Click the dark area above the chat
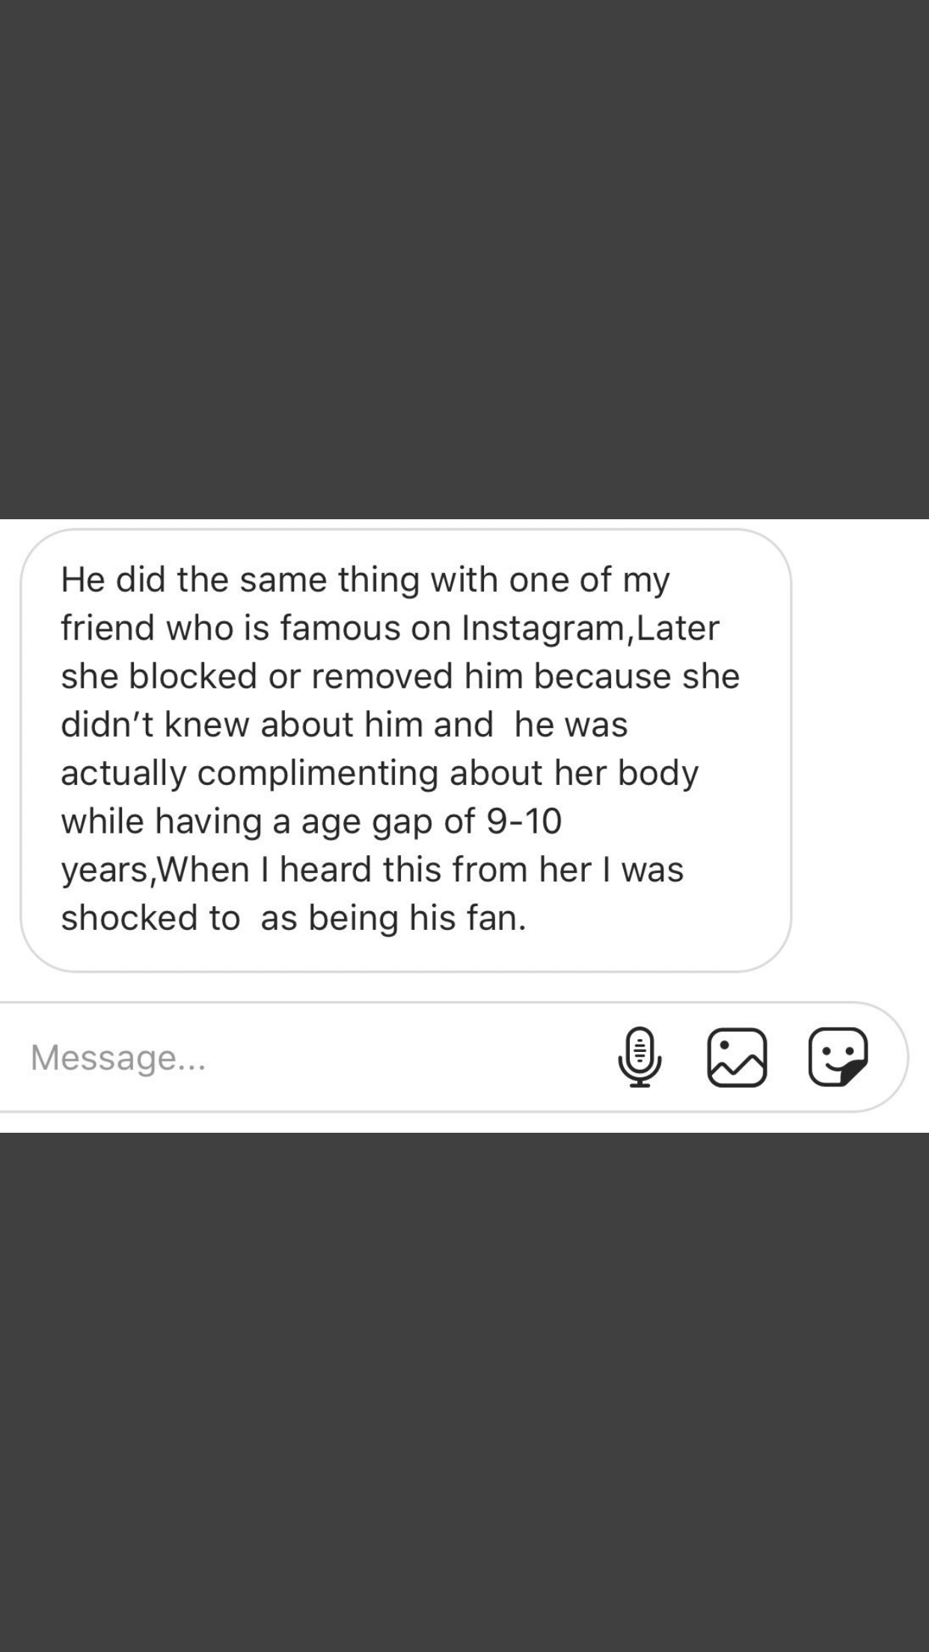 (464, 259)
